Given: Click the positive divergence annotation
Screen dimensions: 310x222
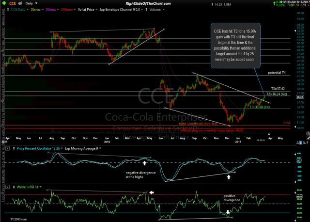Looking at the screenshot, I should pos(232,198).
